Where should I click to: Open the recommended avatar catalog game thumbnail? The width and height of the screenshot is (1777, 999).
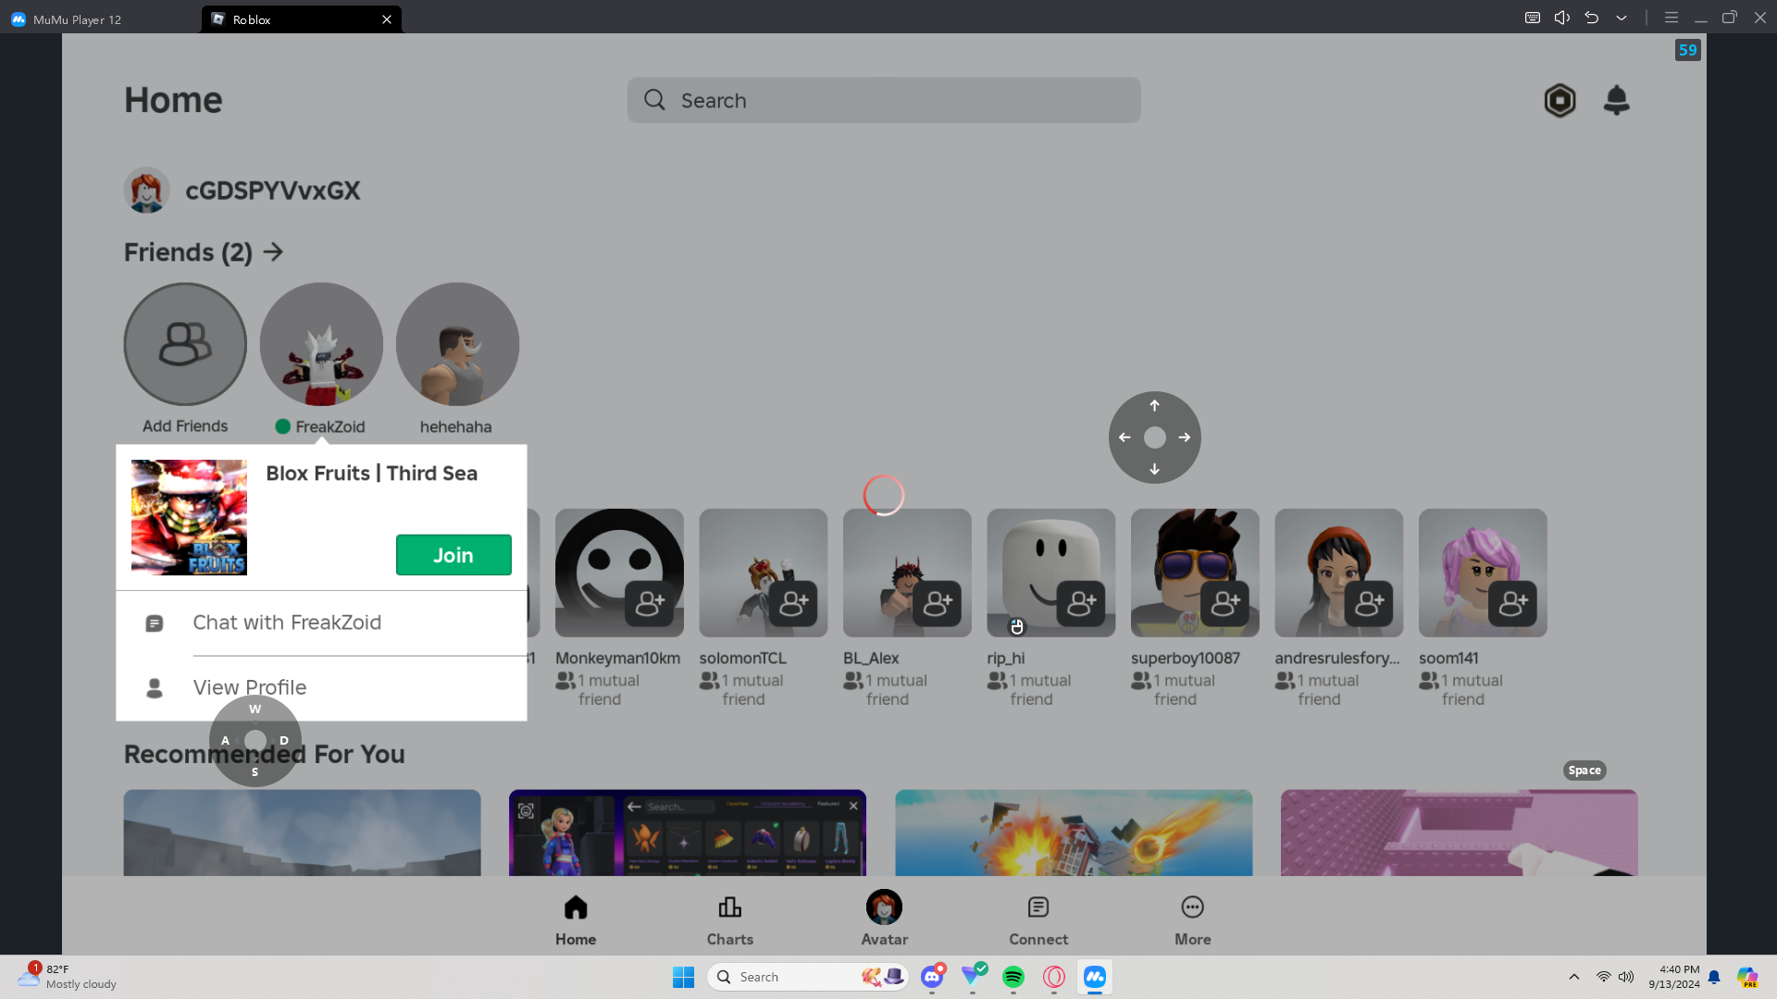(688, 832)
